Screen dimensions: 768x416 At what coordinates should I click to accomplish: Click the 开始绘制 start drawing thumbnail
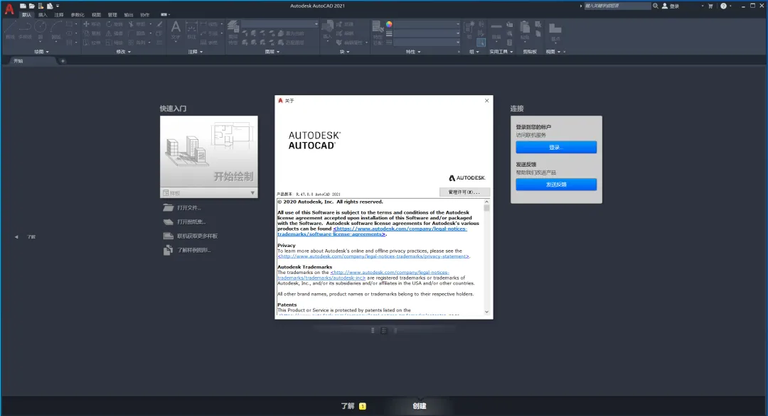pos(208,152)
